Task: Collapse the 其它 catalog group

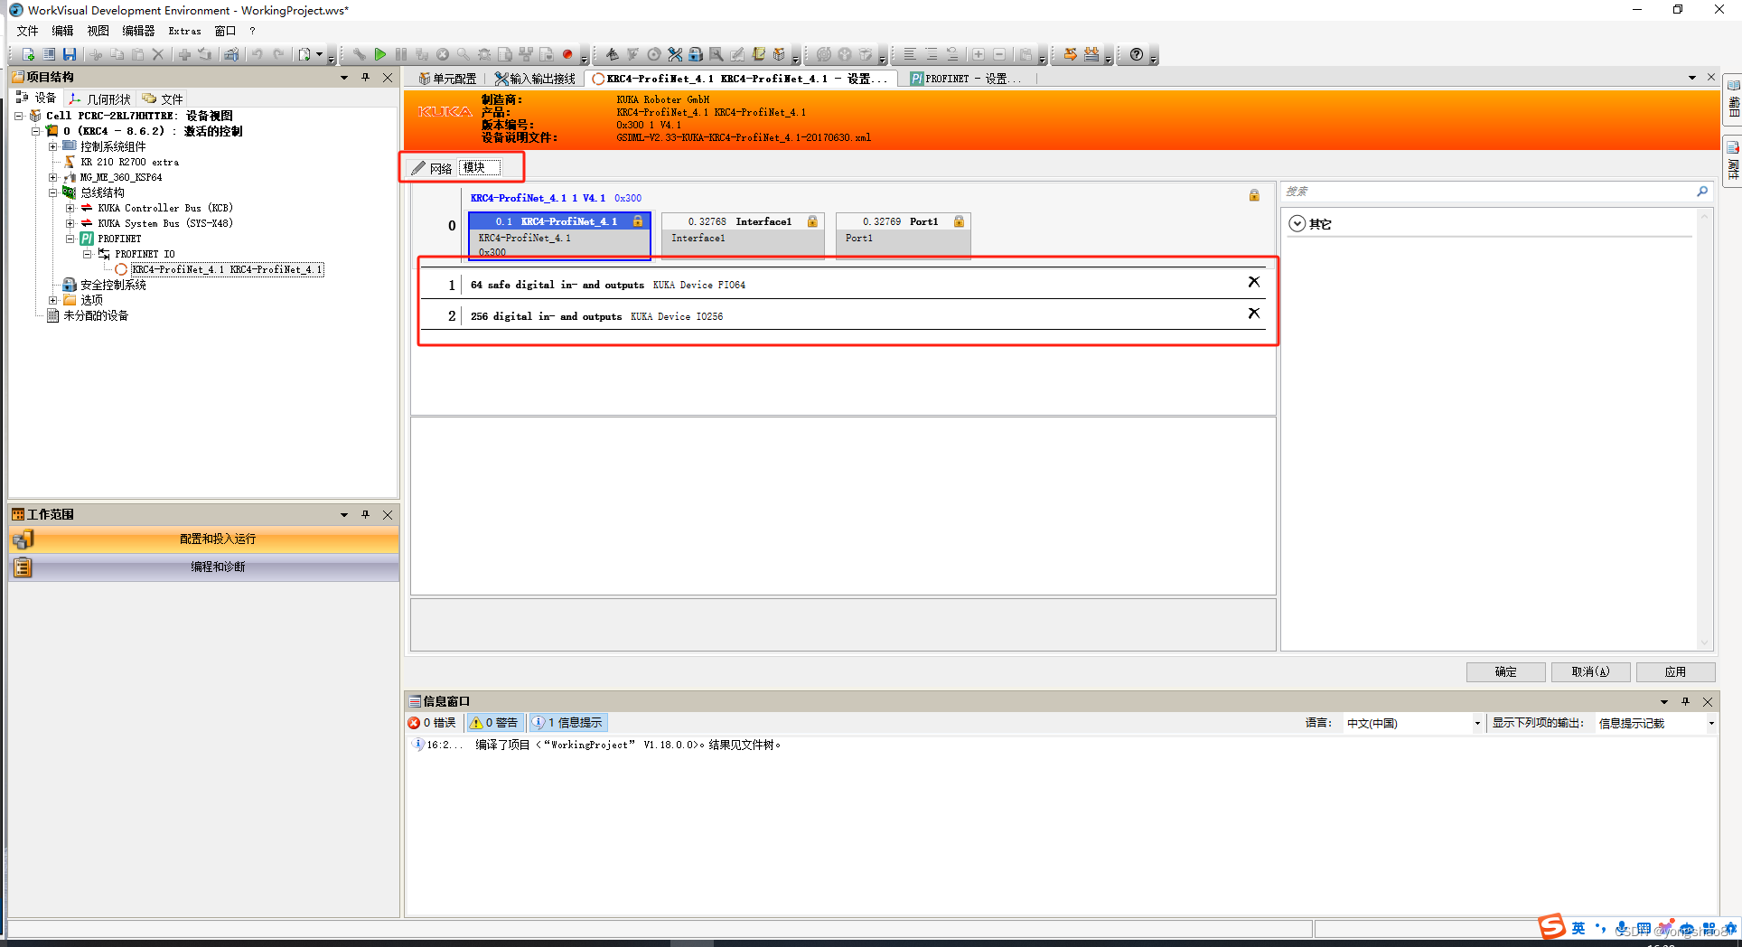Action: [1297, 223]
